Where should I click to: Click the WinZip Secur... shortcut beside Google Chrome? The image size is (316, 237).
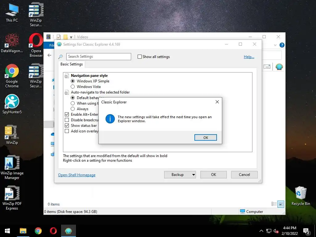(36, 76)
